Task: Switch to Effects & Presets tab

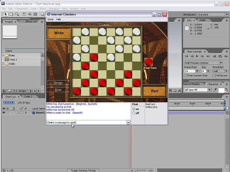Action: (x=192, y=84)
